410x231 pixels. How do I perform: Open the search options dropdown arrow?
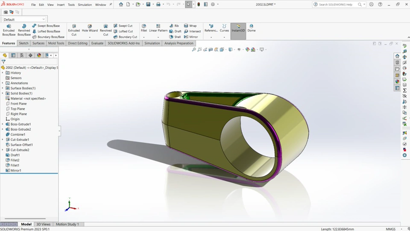click(x=364, y=4)
